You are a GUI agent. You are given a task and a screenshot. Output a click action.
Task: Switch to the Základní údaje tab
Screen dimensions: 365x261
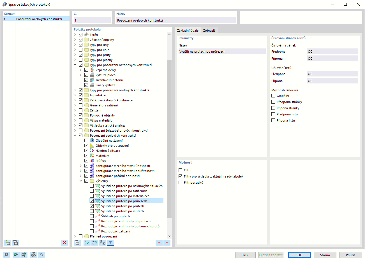point(188,31)
